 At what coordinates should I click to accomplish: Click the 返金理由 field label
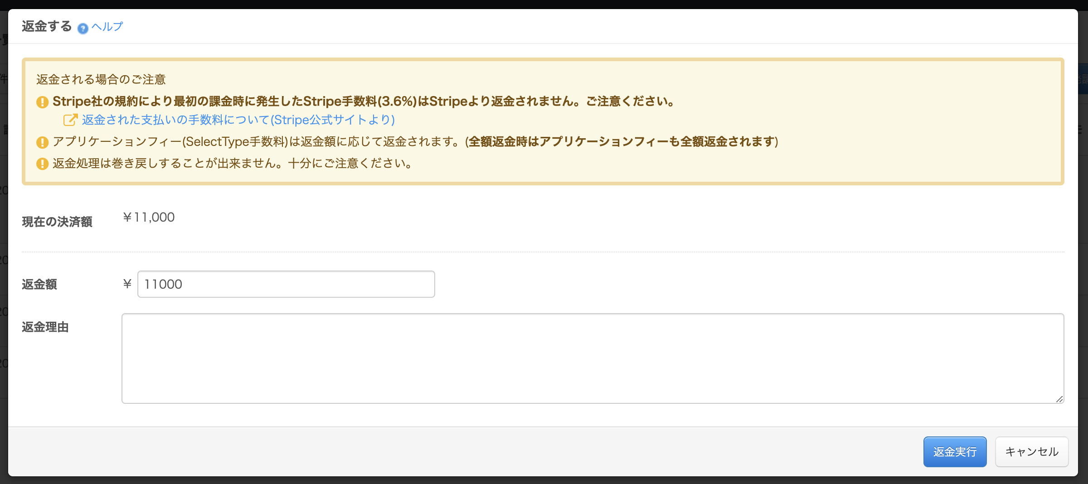(x=45, y=327)
